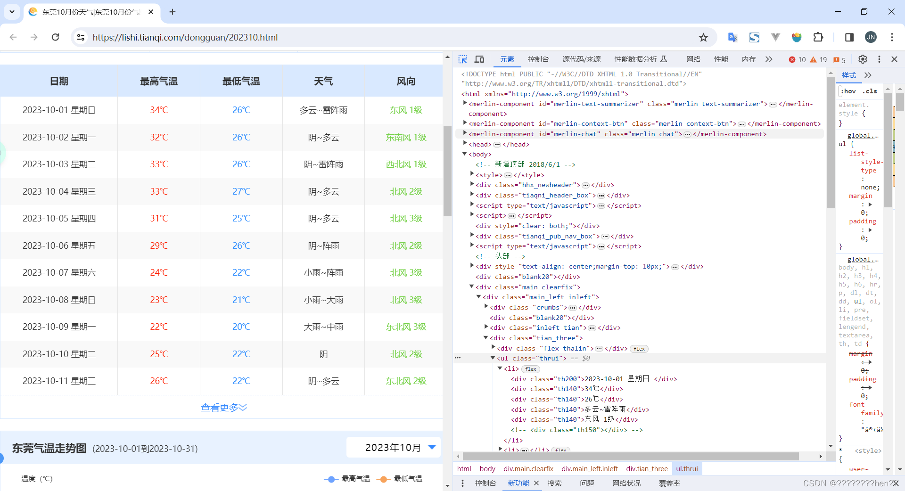The height and width of the screenshot is (491, 905).
Task: Open the drawer 控制台 tab
Action: [x=485, y=483]
